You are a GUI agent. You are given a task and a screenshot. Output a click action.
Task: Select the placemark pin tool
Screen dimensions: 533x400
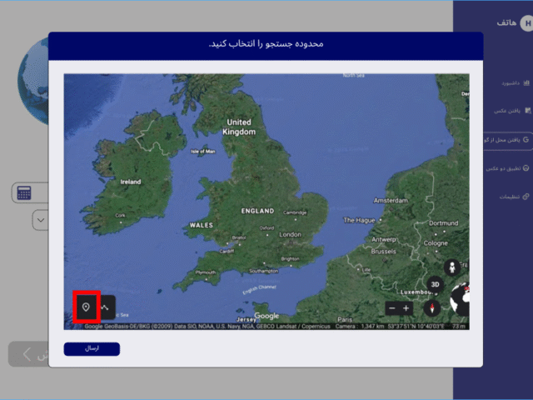pyautogui.click(x=86, y=307)
